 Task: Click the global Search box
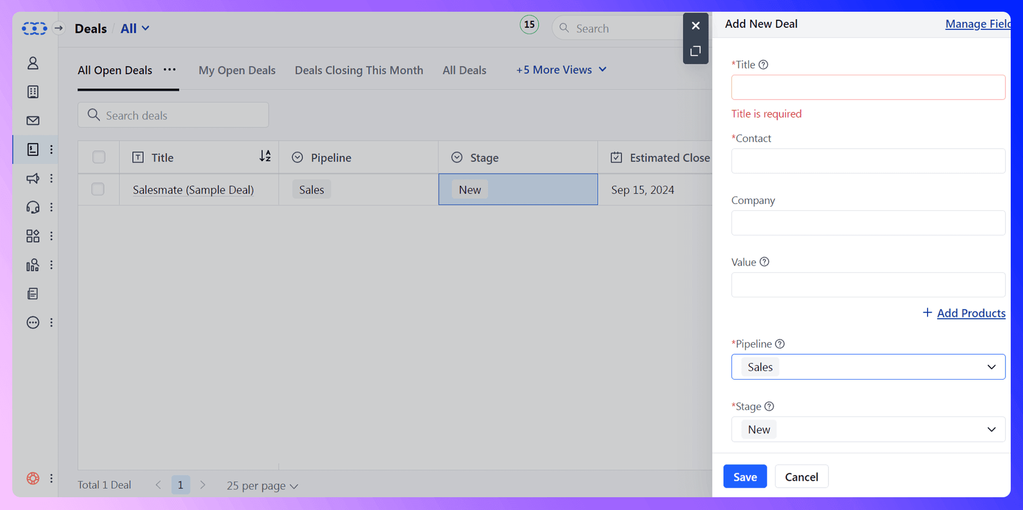618,28
